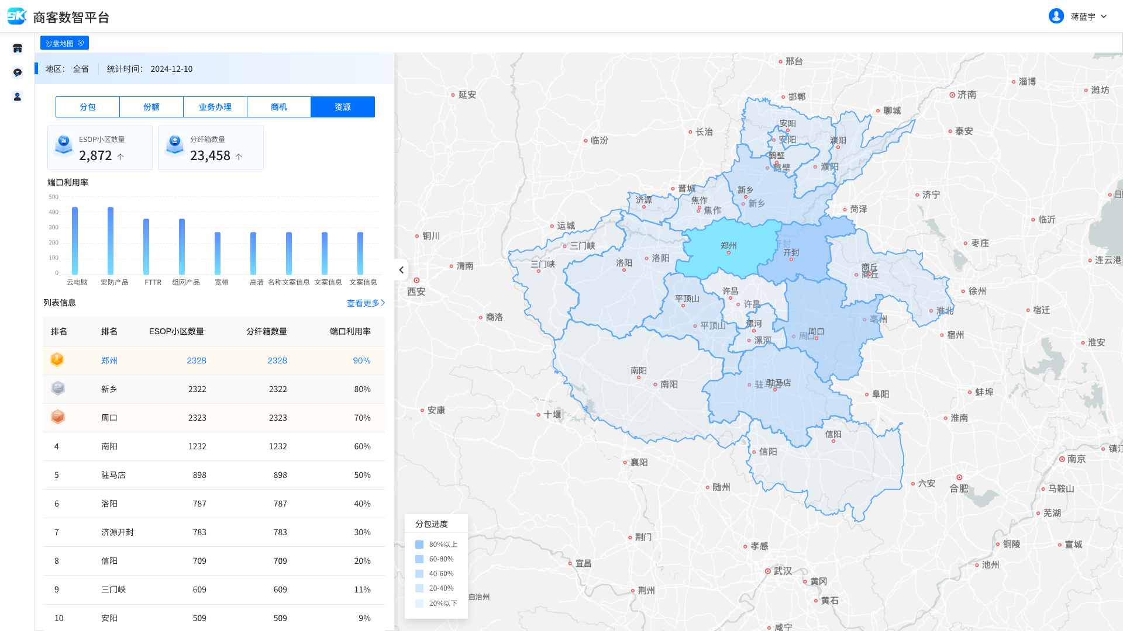Switch to the 分包 tab
Screen dimensions: 1123x631
pyautogui.click(x=88, y=107)
